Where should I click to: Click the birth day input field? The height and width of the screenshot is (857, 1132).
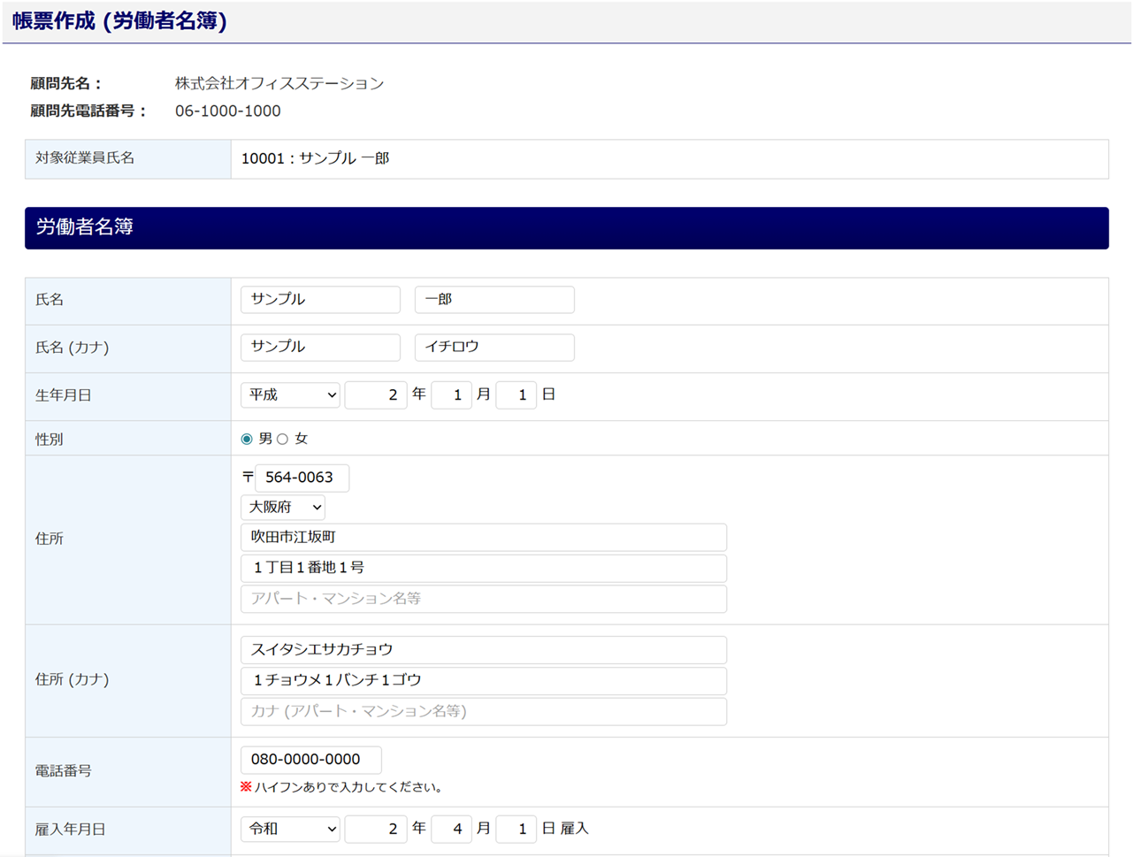pyautogui.click(x=516, y=394)
